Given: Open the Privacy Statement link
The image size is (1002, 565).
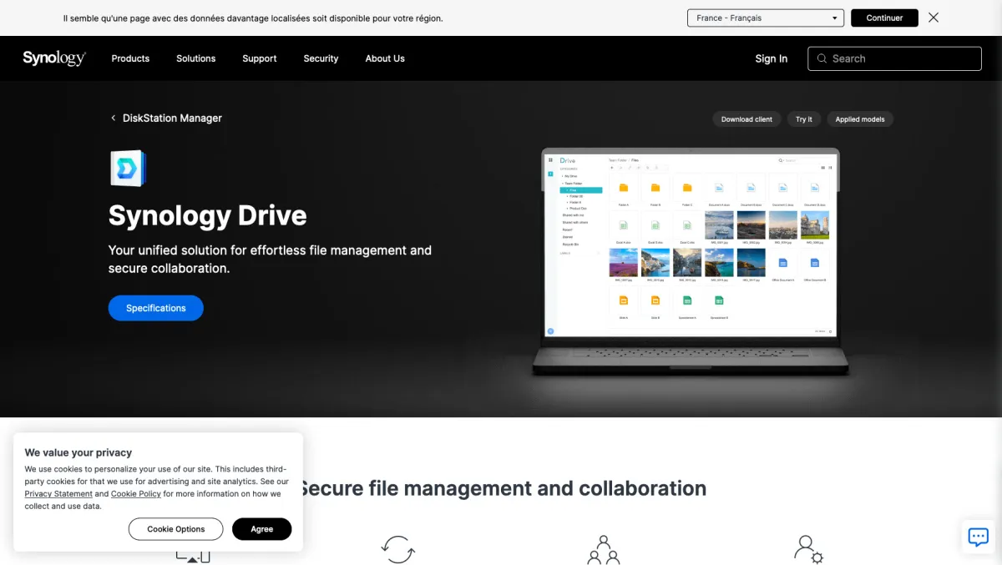Looking at the screenshot, I should click(58, 494).
